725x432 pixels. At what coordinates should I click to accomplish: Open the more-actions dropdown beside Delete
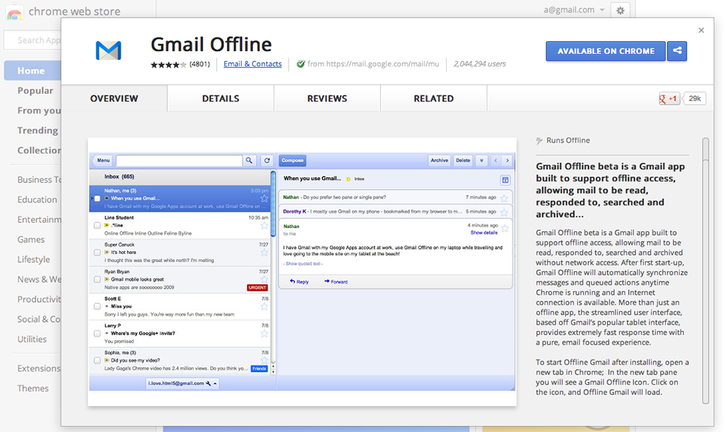(x=482, y=160)
